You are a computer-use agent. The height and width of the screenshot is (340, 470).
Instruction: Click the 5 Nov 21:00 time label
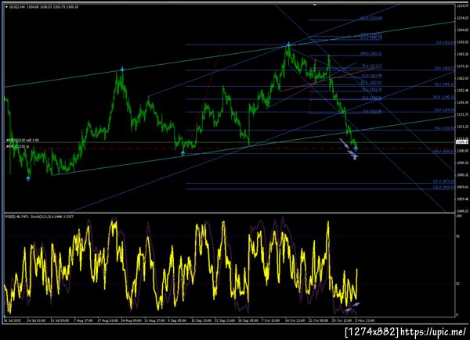(x=365, y=320)
